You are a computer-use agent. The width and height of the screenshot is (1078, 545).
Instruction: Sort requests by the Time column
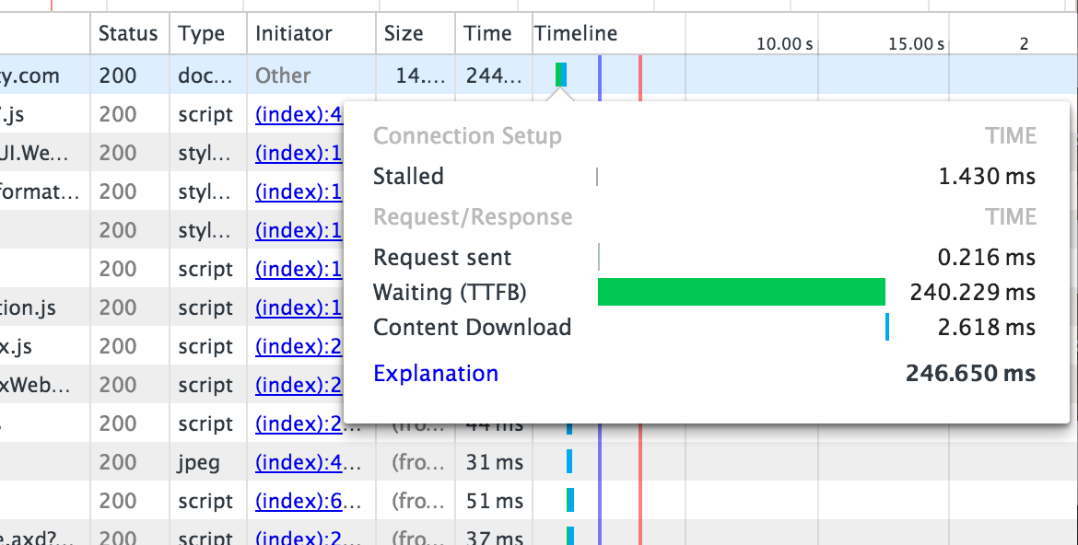[x=487, y=34]
